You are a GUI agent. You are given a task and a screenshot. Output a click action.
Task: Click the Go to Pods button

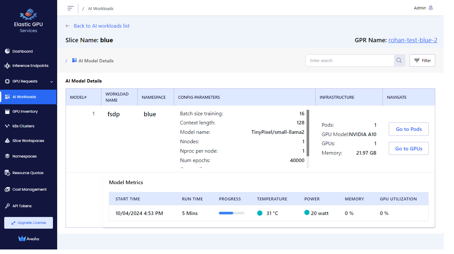(x=409, y=129)
